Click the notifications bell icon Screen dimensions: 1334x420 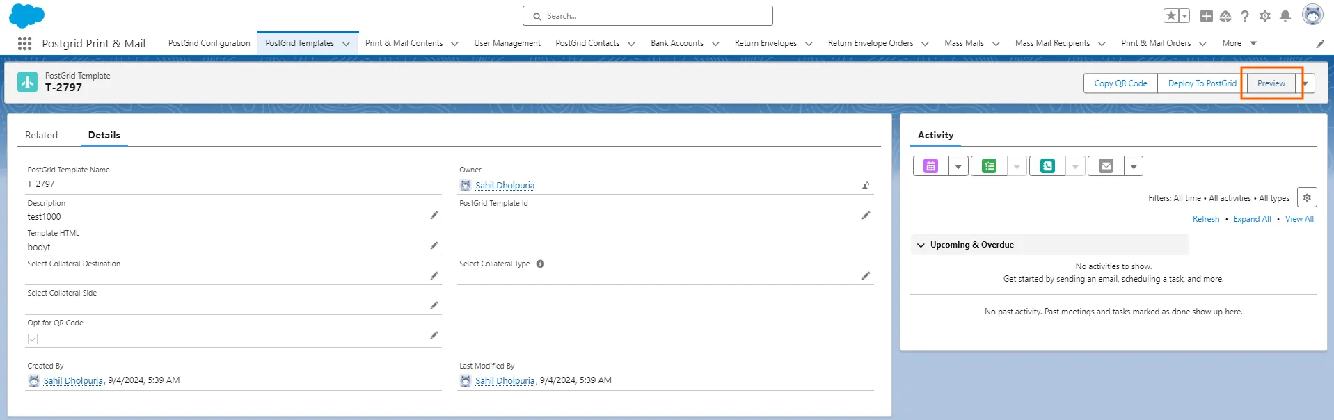tap(1285, 16)
